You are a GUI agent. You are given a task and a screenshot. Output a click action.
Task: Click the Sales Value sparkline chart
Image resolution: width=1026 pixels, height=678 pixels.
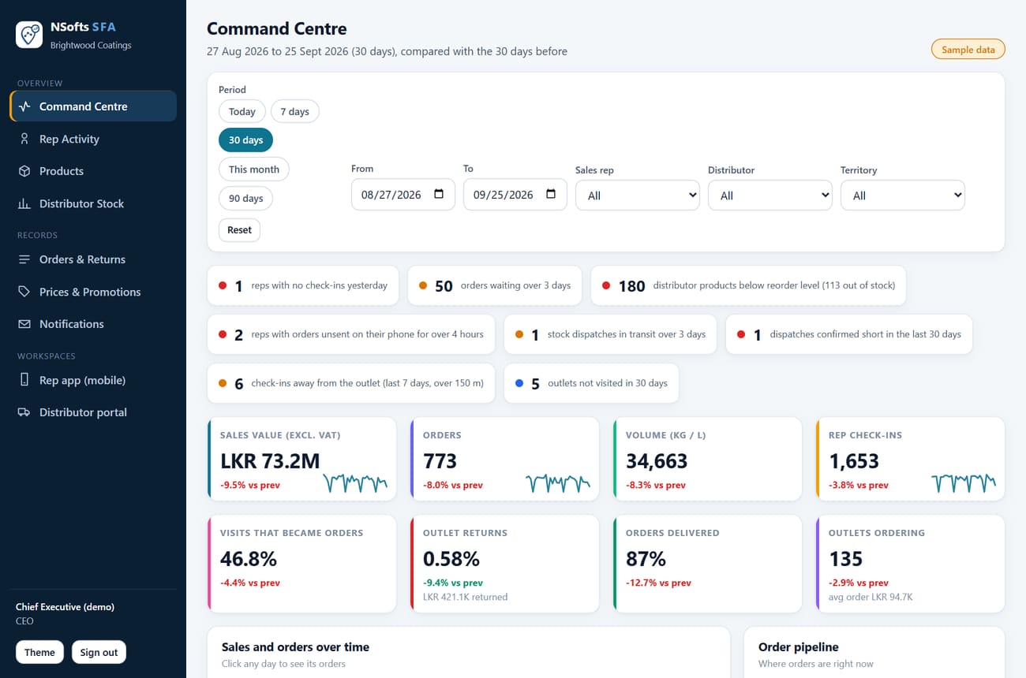(x=355, y=482)
